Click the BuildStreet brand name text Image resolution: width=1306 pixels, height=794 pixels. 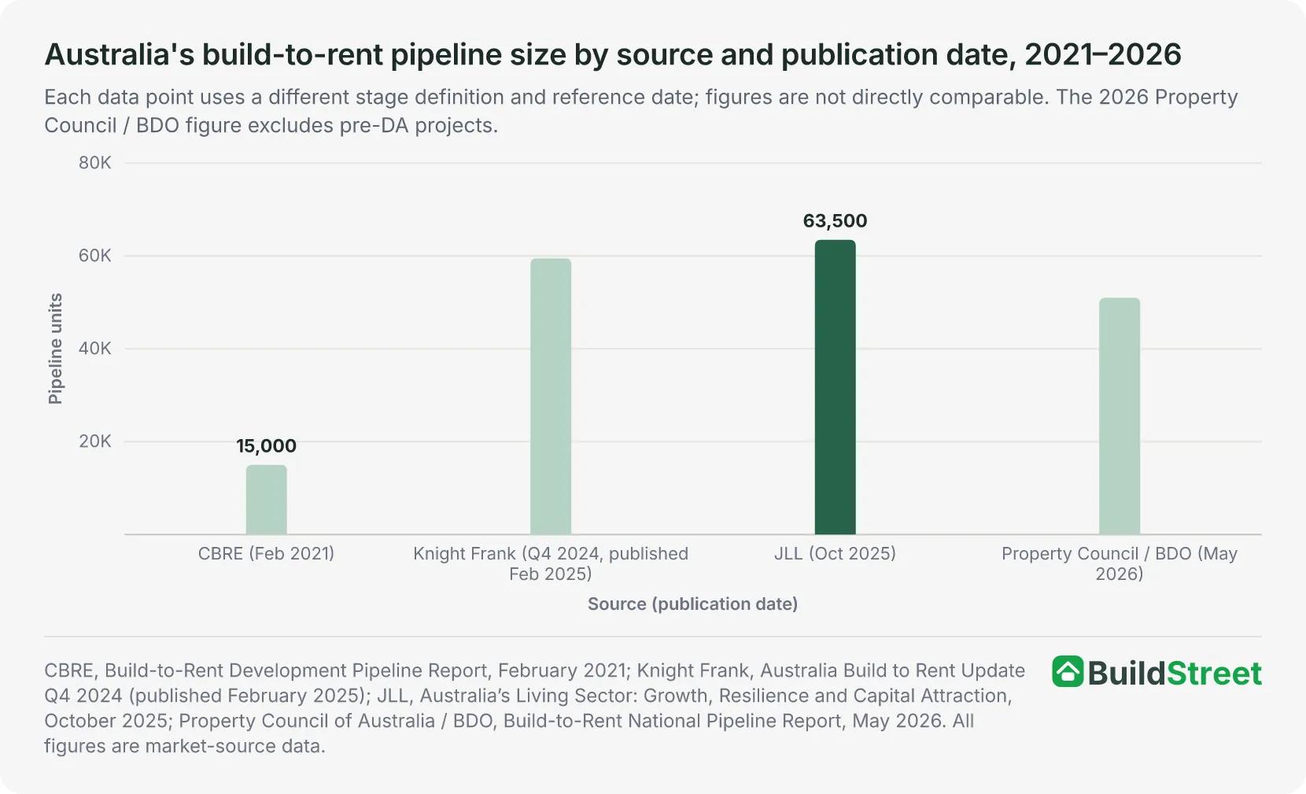pos(1175,674)
